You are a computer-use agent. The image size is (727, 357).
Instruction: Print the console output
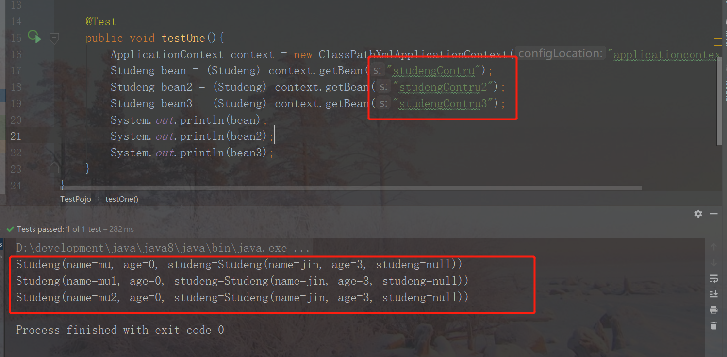pos(713,310)
